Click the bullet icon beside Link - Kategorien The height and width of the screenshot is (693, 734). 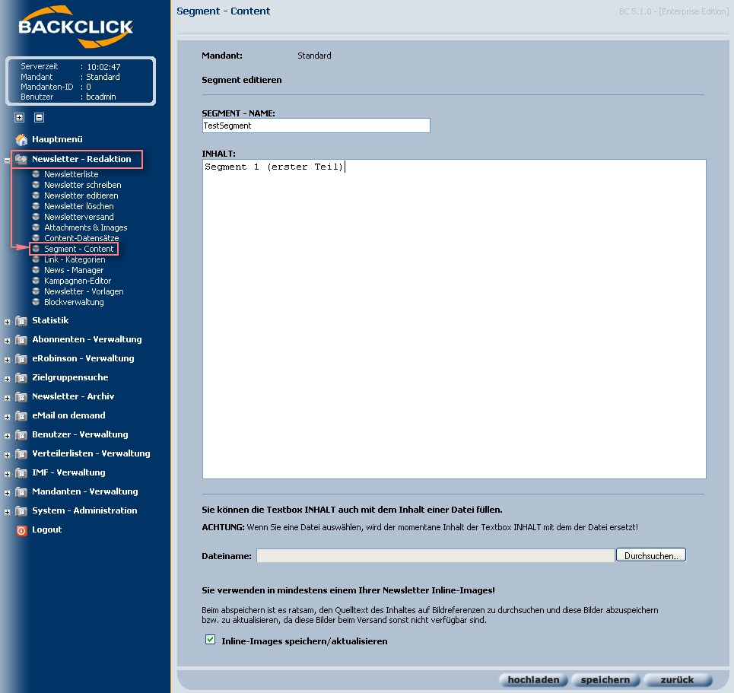(x=36, y=259)
